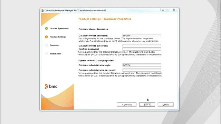Screen dimensions: 221x124
Task: Click the System administrator properties heading
Action: tap(96, 61)
